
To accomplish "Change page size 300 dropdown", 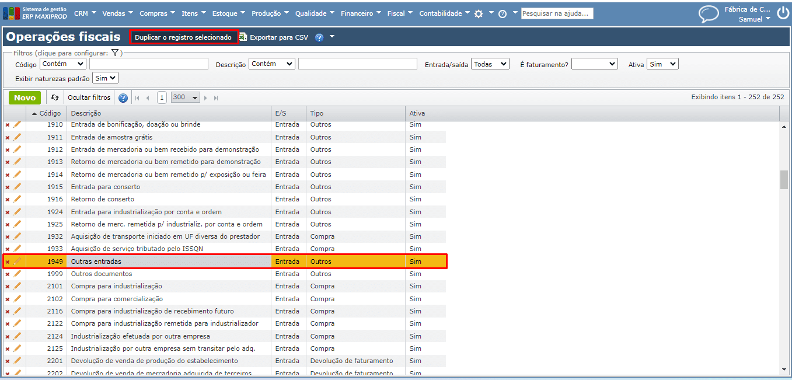I will 186,97.
